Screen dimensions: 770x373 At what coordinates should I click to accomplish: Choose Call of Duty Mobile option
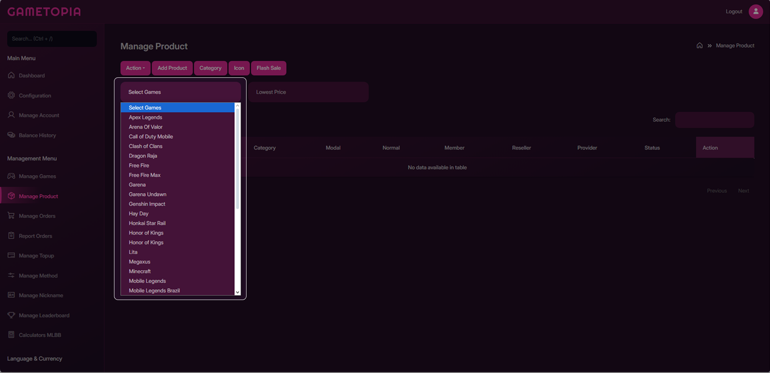[177, 136]
